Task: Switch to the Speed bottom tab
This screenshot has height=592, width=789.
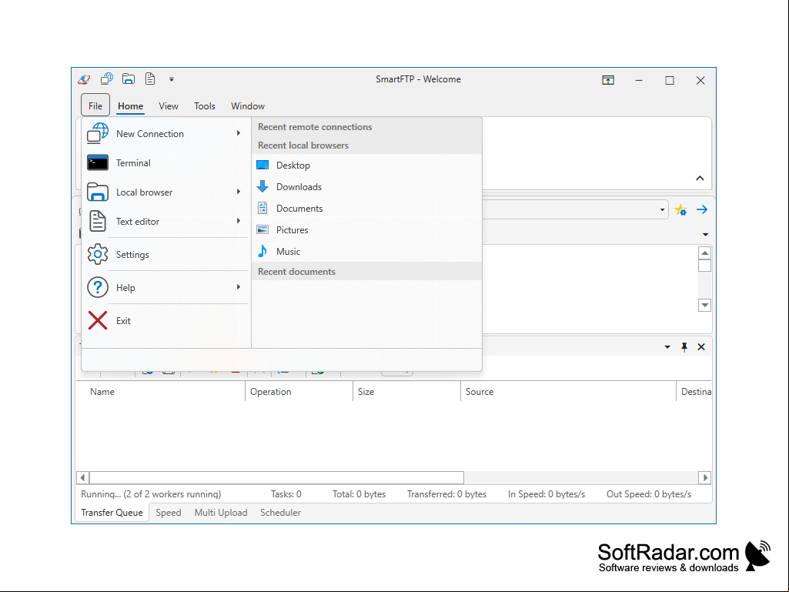Action: [168, 513]
